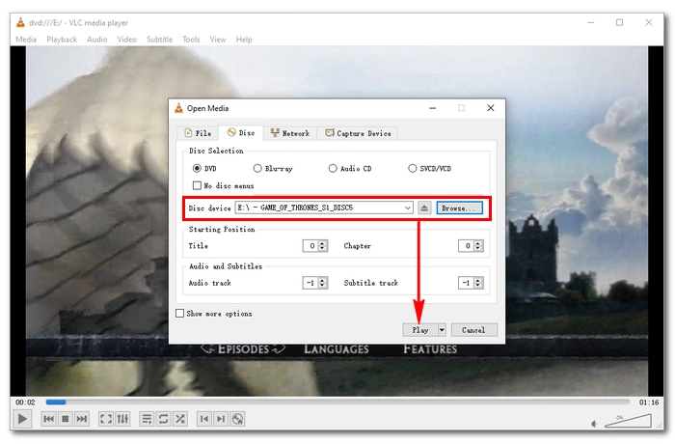Mute audio using speaker icon
675x444 pixels.
pos(595,424)
